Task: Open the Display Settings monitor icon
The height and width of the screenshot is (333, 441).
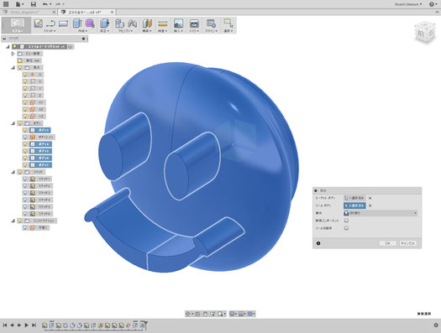Action: [232, 314]
